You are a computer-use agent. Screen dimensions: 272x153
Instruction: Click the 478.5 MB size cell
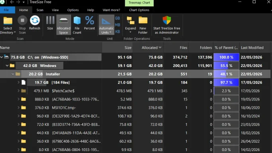(x=124, y=91)
